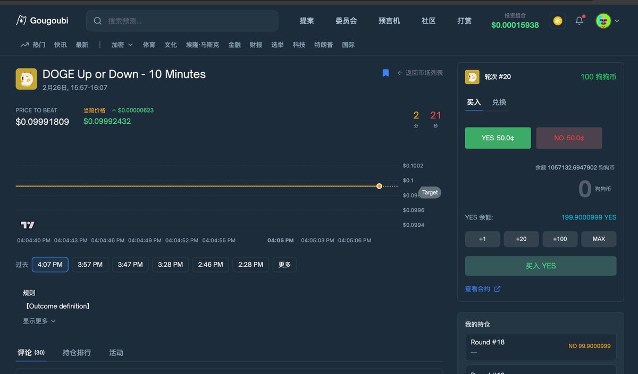Select the 金融 category
The image size is (638, 374).
[234, 45]
